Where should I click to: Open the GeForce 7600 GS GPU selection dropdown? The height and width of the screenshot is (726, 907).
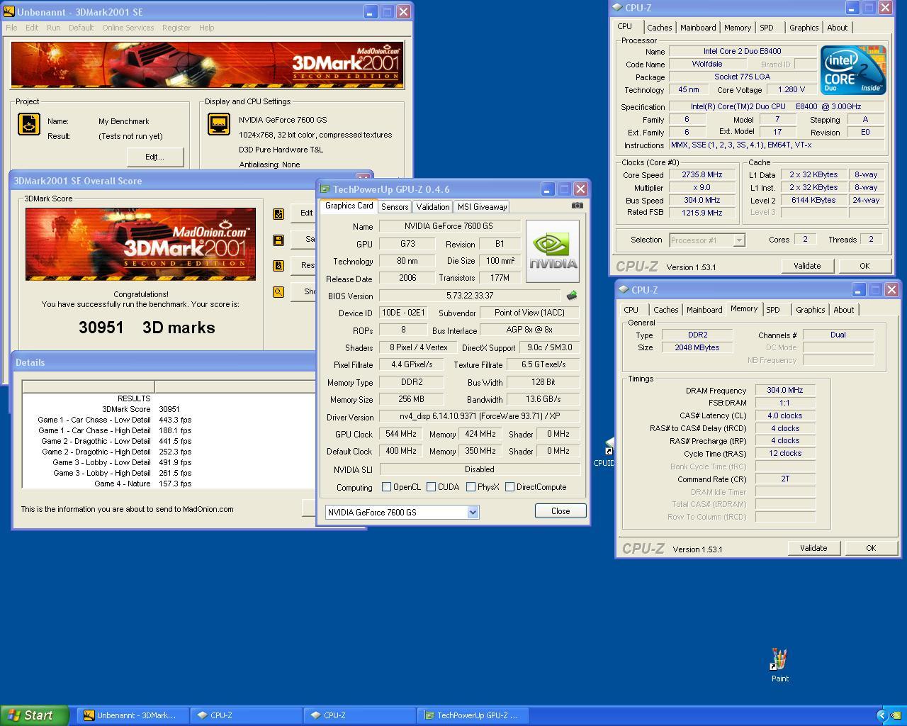pyautogui.click(x=473, y=512)
